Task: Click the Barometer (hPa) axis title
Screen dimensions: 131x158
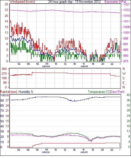Action: point(115,2)
